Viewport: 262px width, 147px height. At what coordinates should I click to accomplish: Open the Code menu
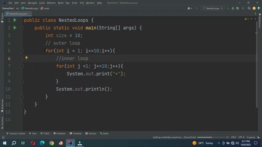tap(42, 3)
